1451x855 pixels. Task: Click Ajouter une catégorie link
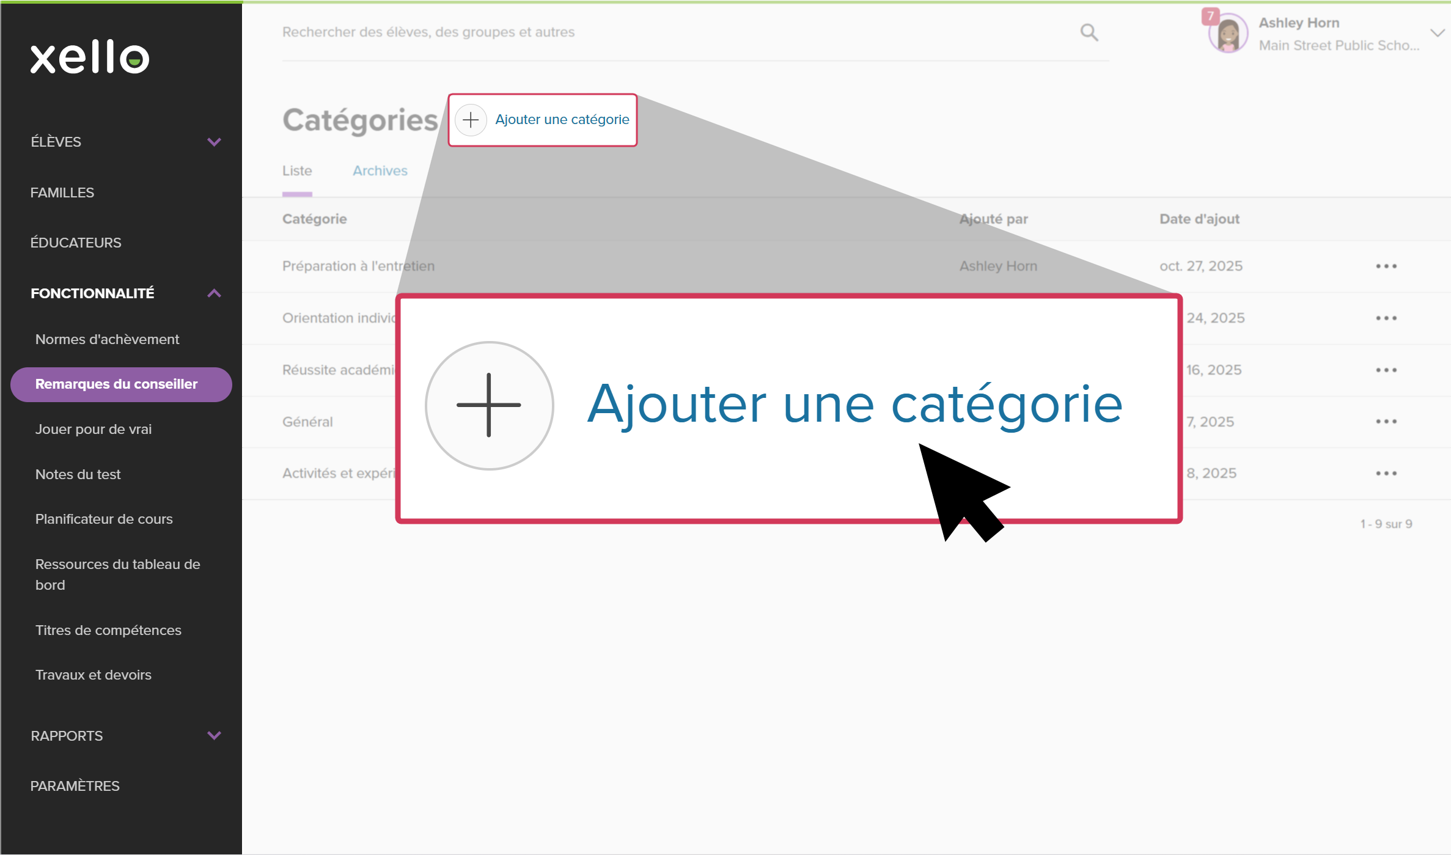(562, 120)
